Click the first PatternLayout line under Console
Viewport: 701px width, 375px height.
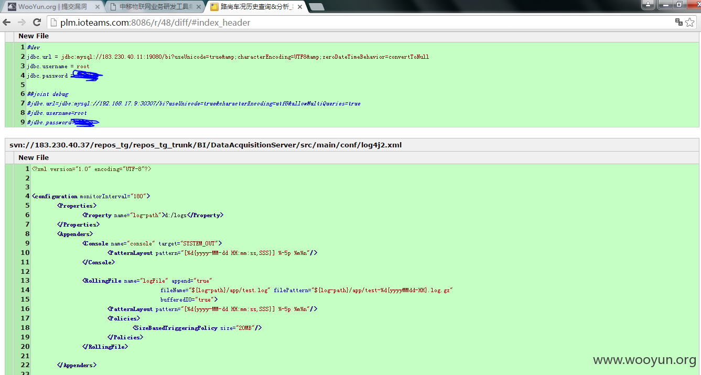coord(212,253)
